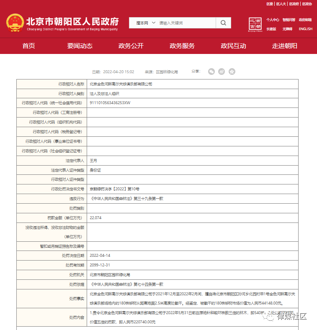Screen dimensions: 317x330
Task: Click the search keyword input field
Action: click(186, 23)
